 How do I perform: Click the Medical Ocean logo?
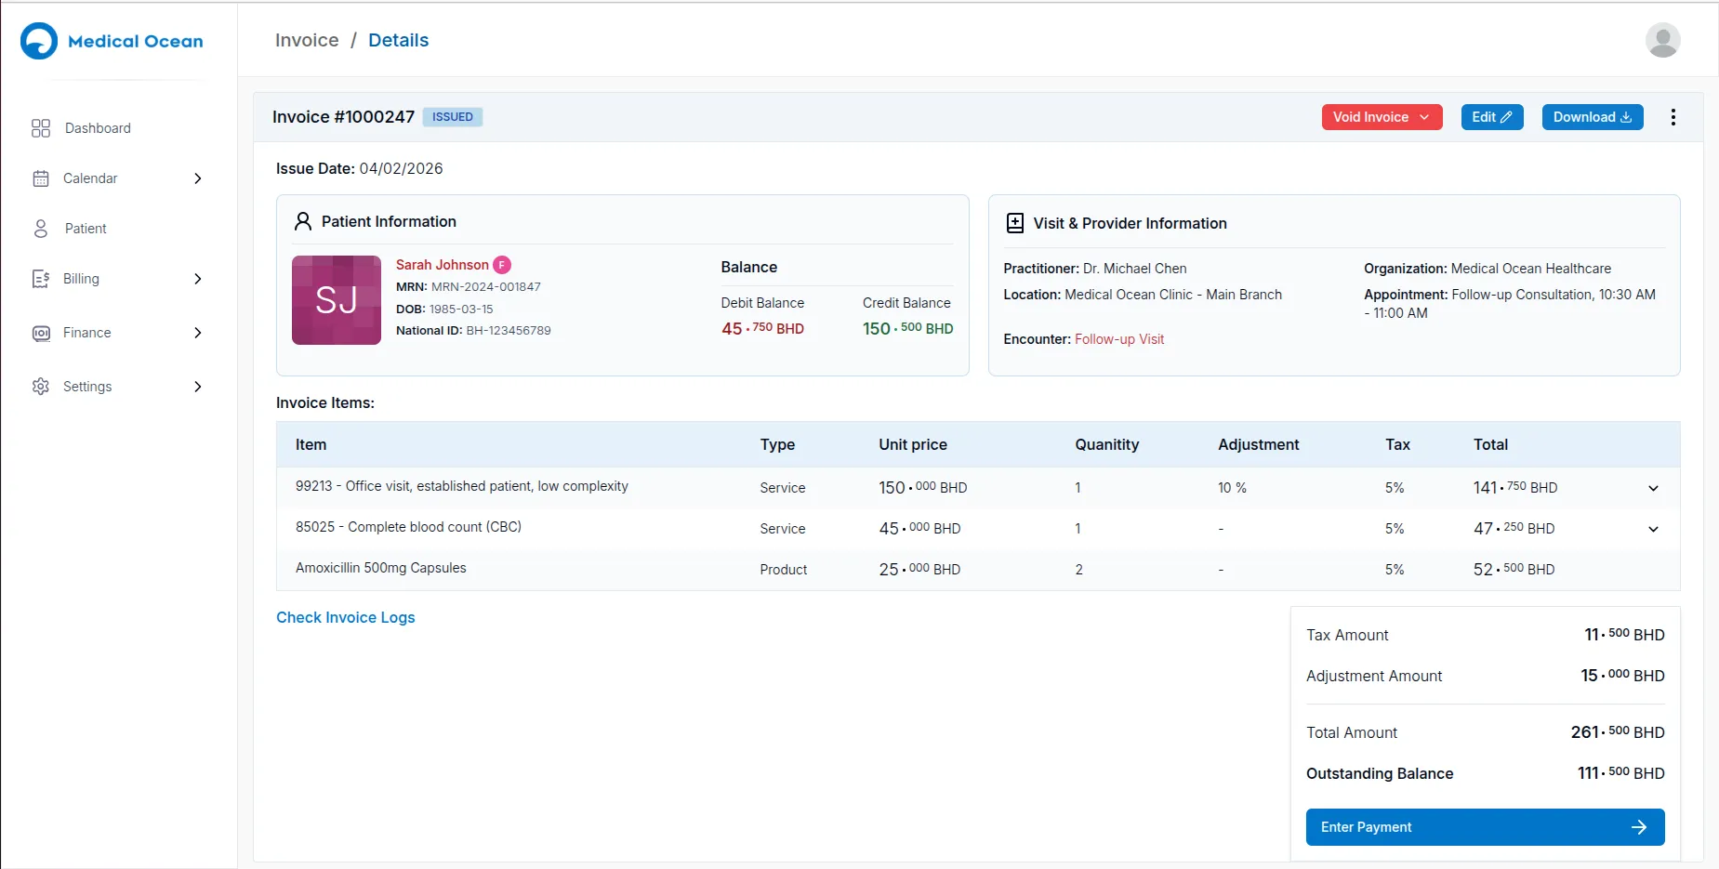[x=111, y=41]
